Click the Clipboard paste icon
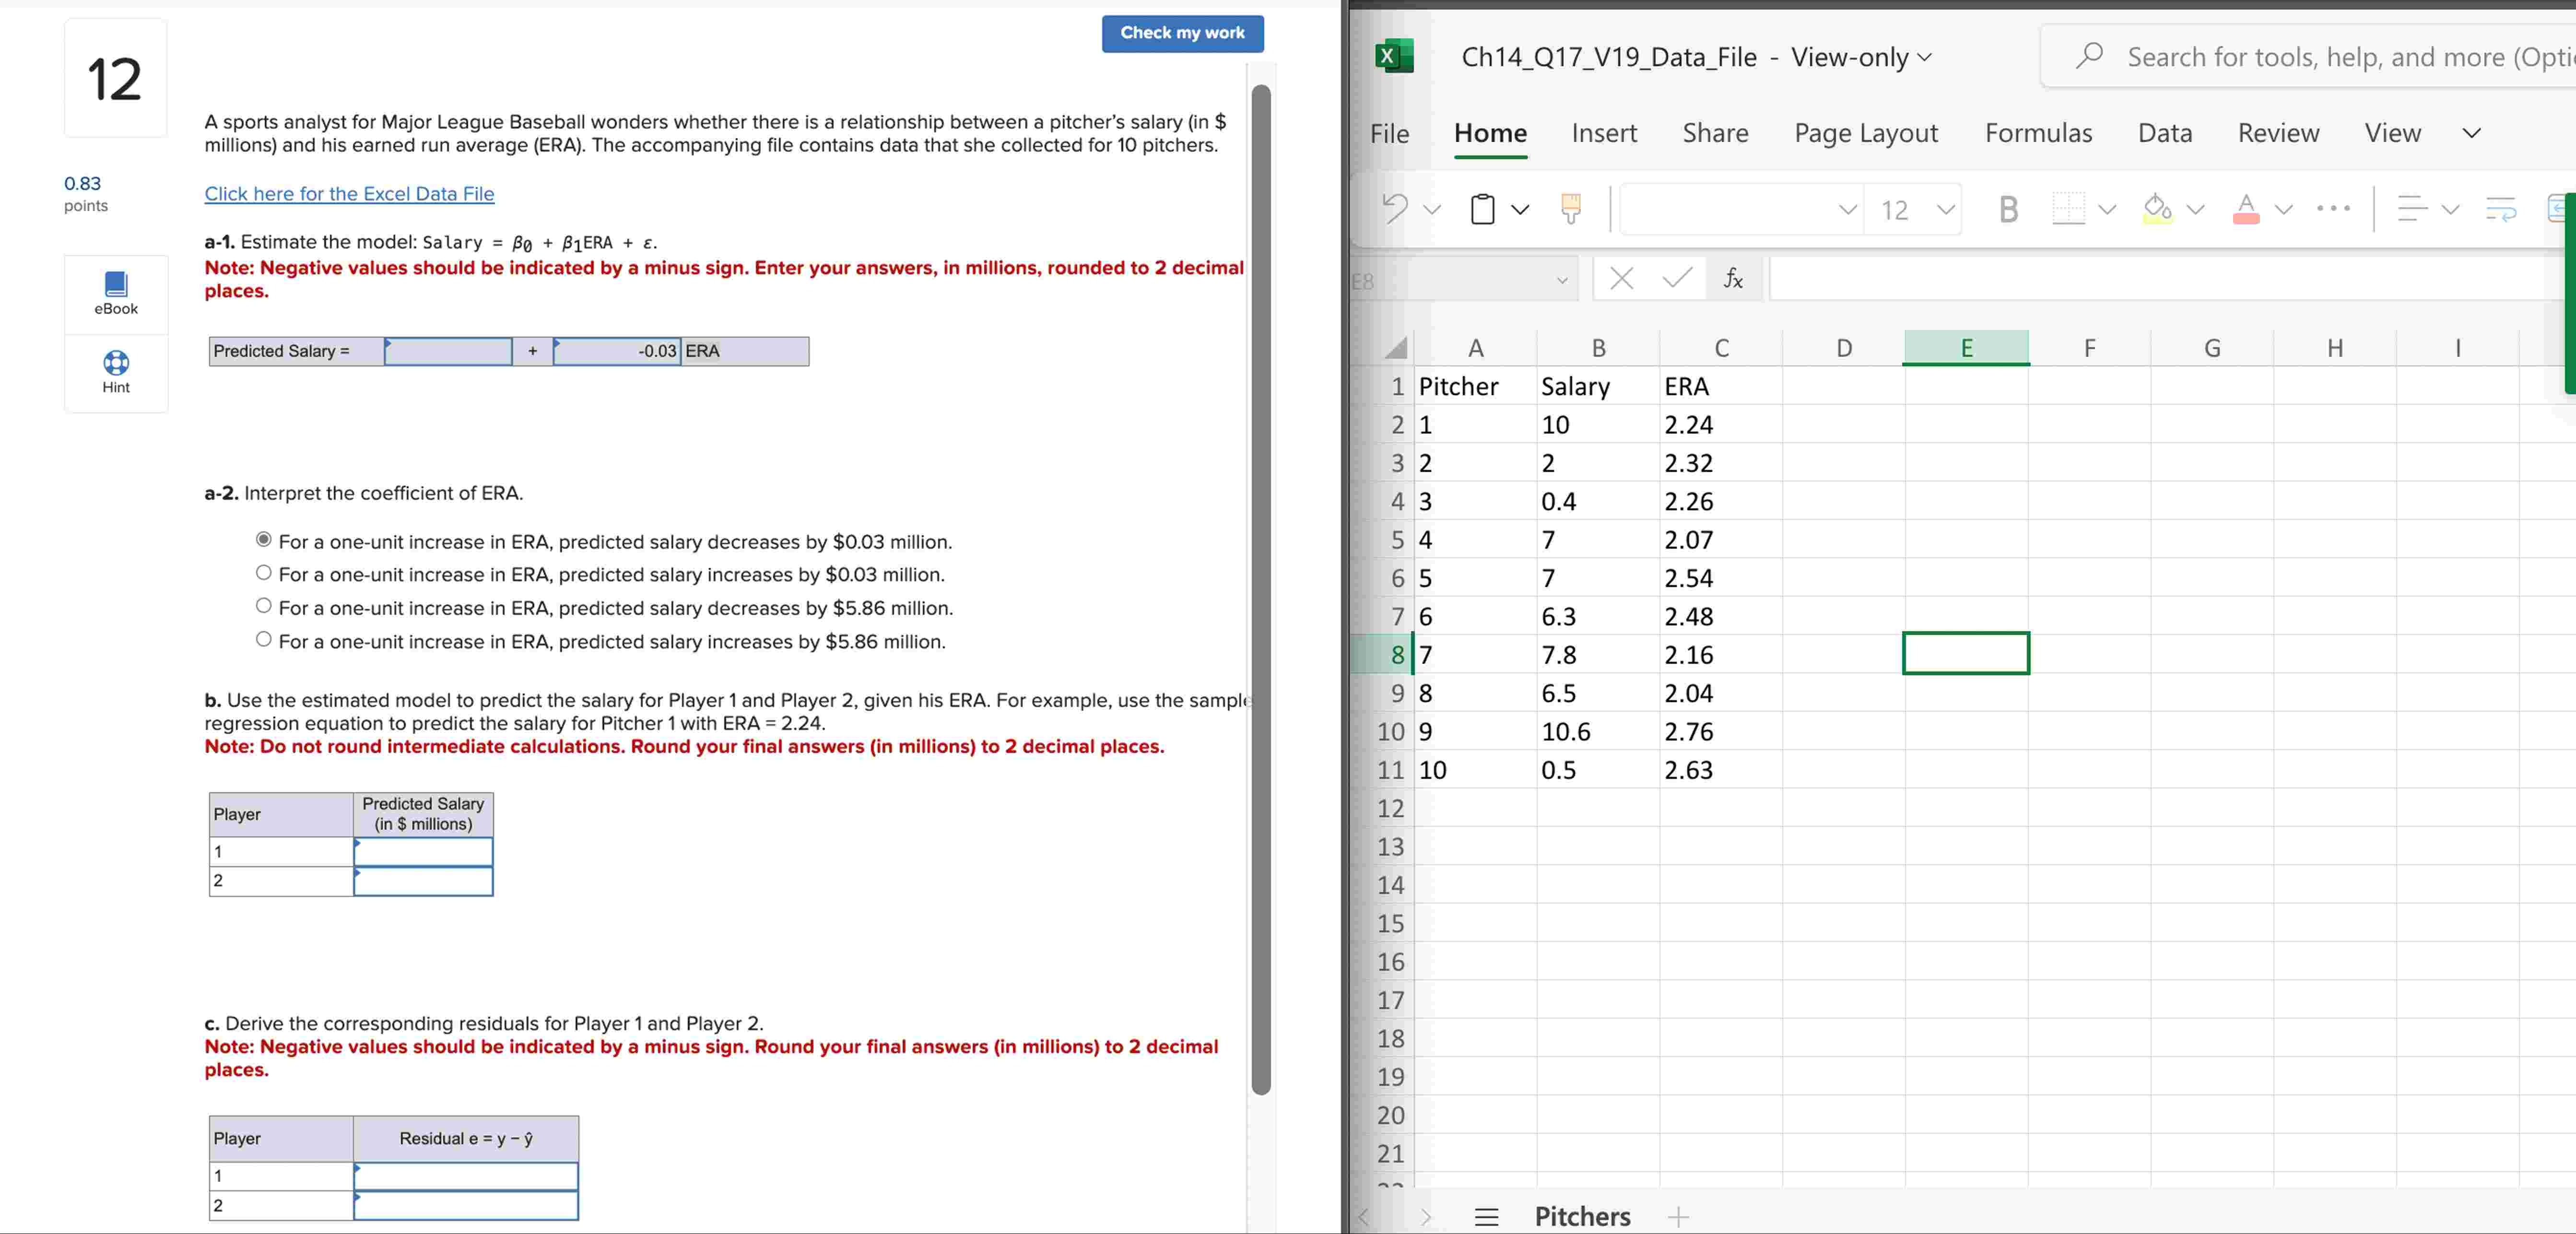The width and height of the screenshot is (2576, 1234). (1483, 209)
